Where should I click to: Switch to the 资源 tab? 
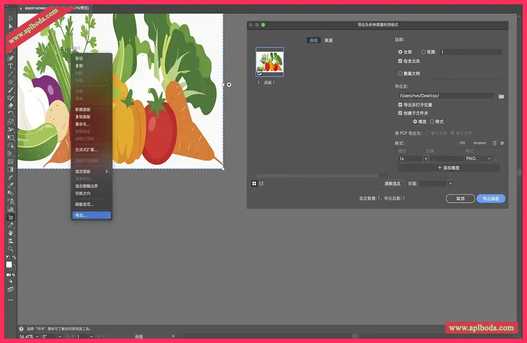click(329, 41)
